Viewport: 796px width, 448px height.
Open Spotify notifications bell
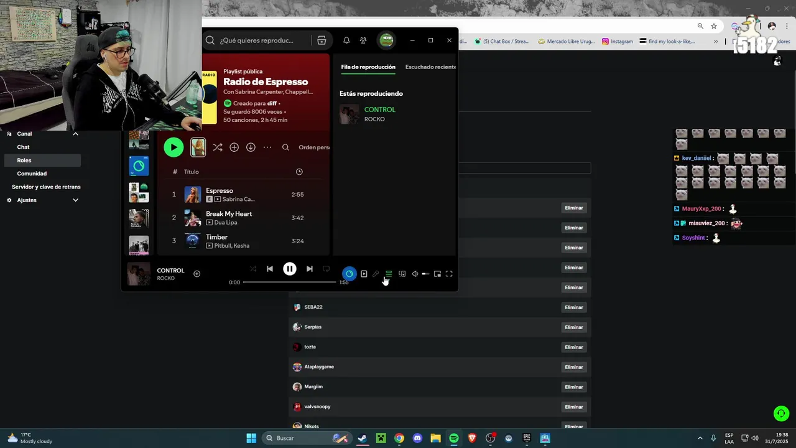pos(346,40)
